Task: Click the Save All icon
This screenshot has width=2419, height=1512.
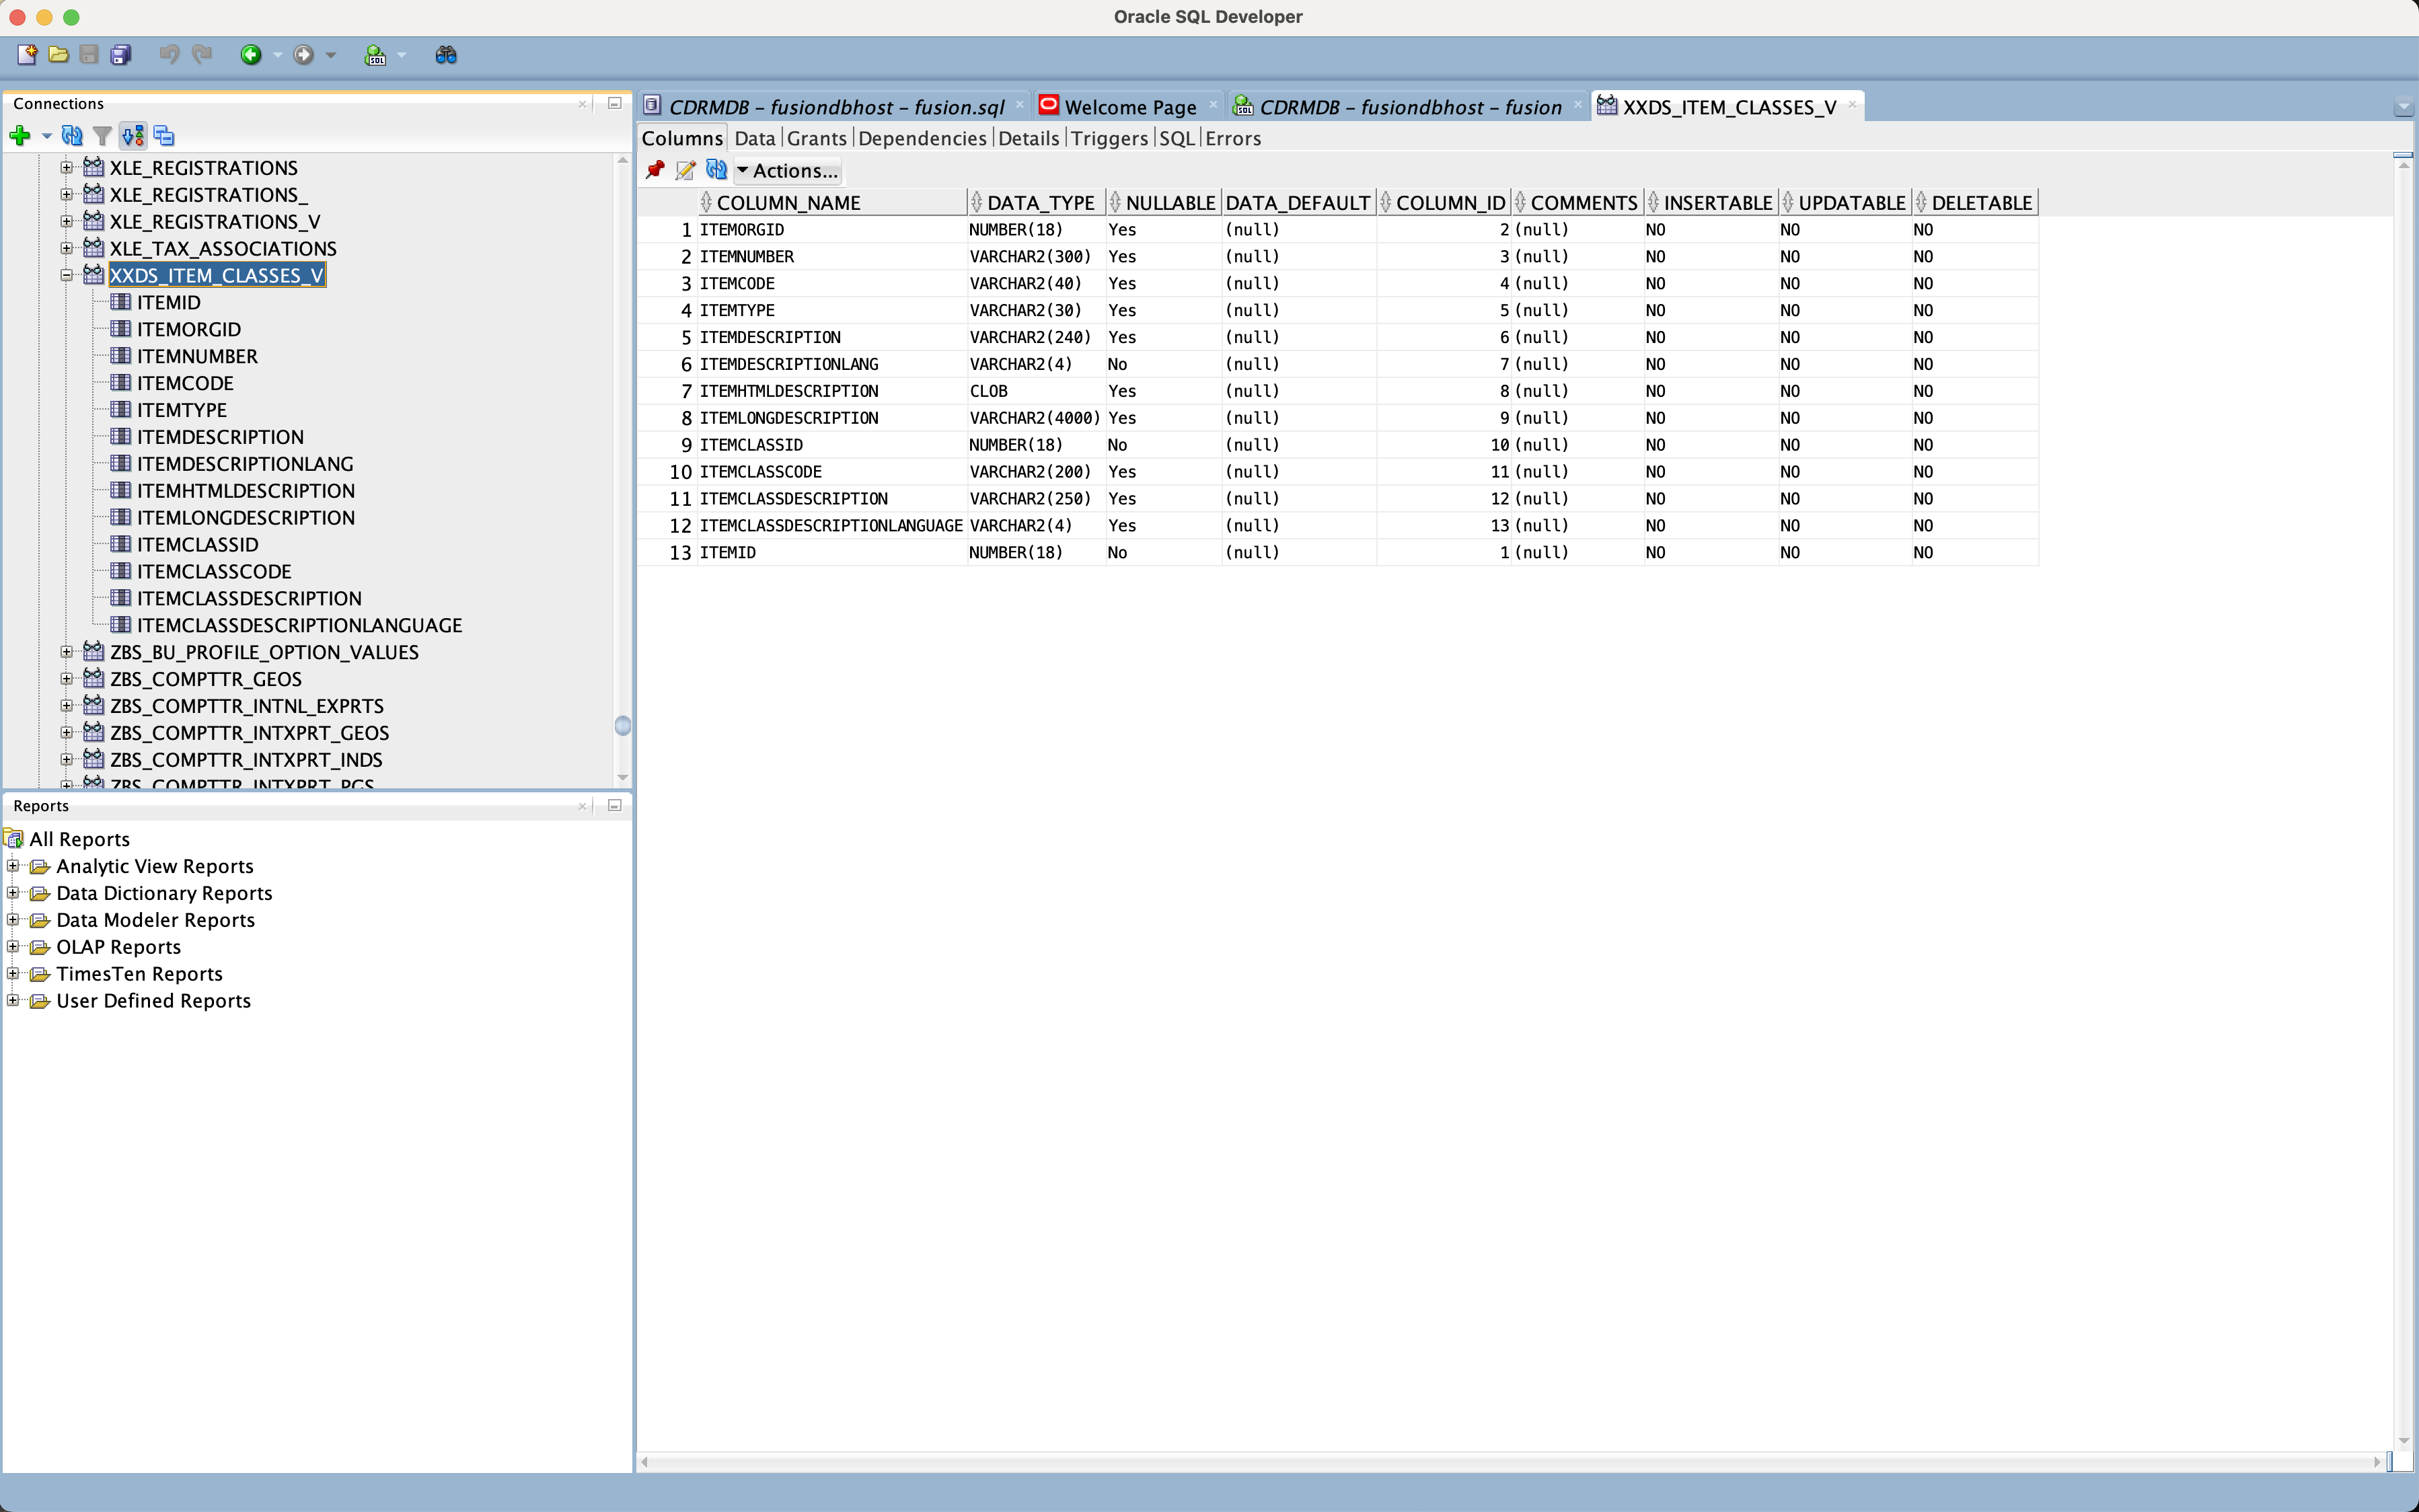Action: (x=121, y=55)
